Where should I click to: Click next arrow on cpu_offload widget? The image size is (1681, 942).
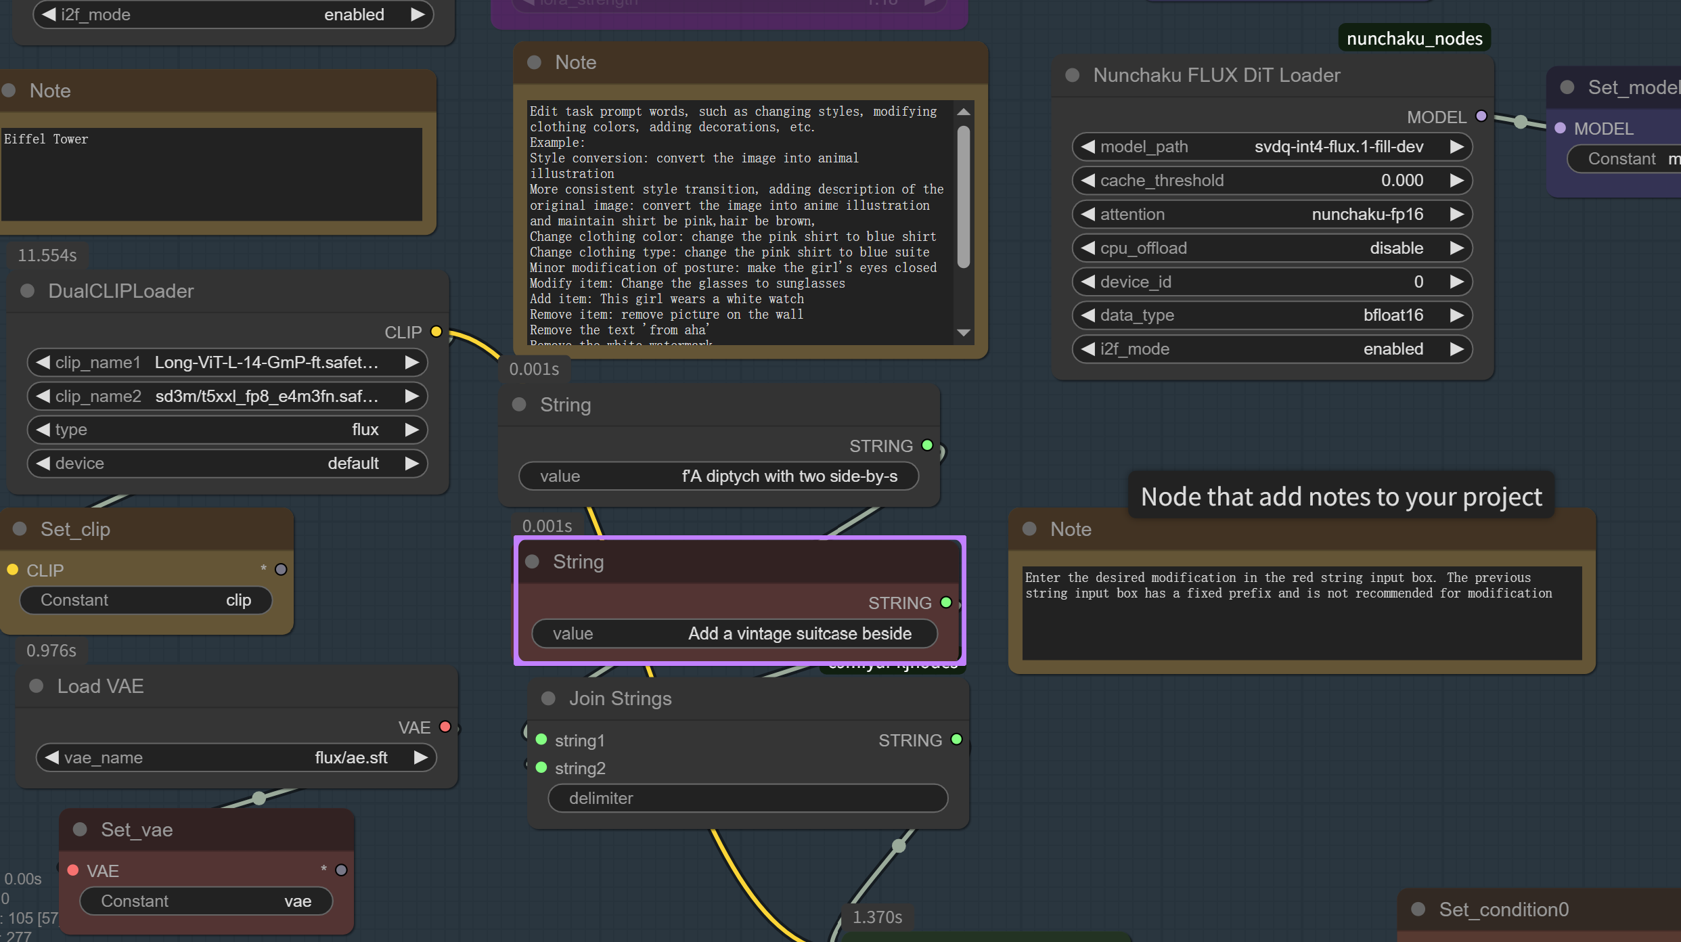point(1456,248)
